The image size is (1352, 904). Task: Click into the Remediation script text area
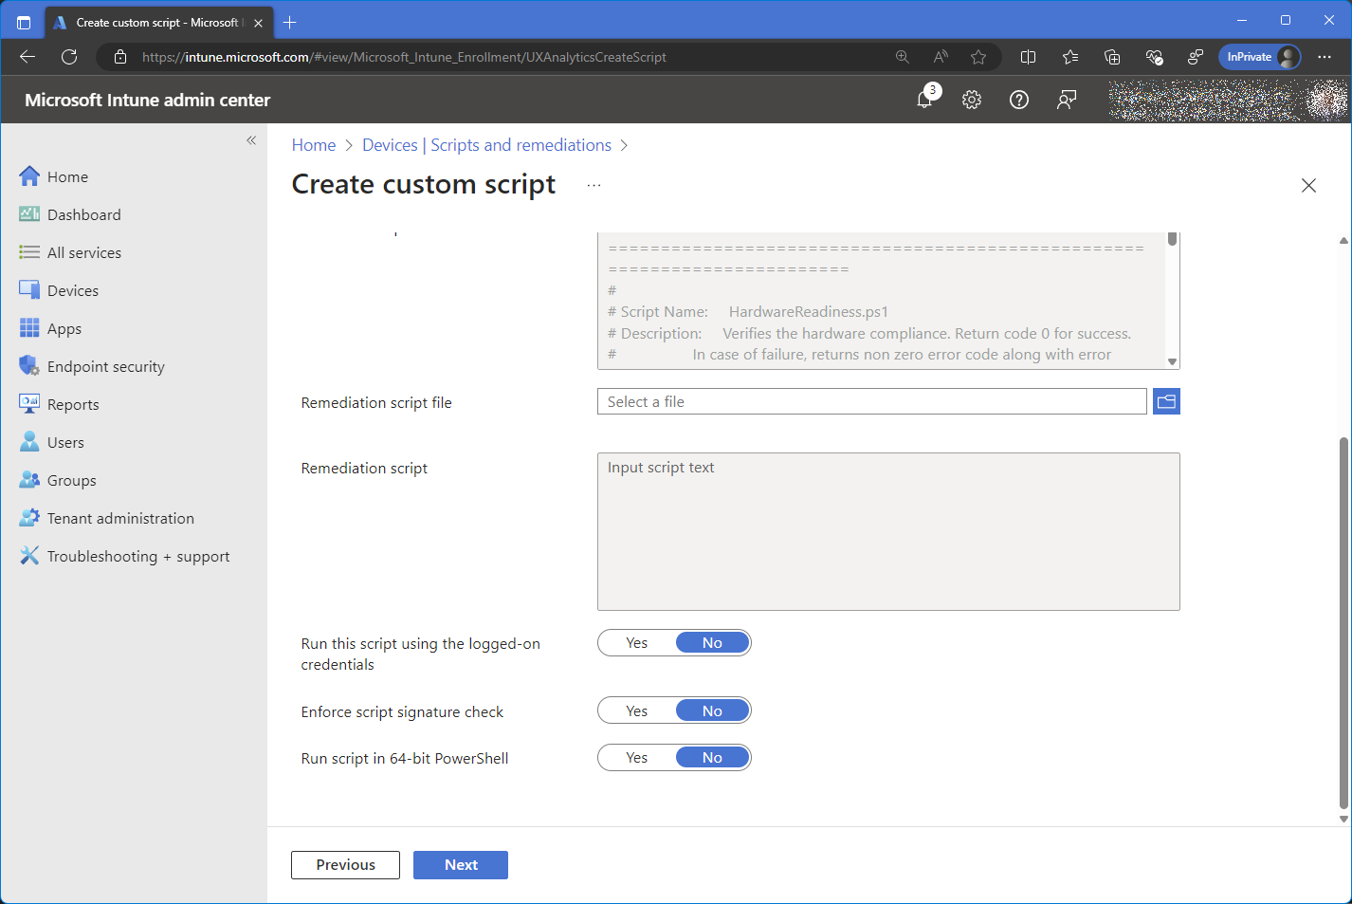tap(888, 531)
